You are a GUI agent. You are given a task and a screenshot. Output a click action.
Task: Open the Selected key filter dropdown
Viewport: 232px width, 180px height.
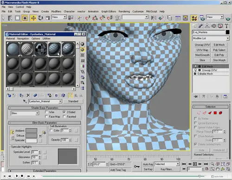click(x=167, y=164)
